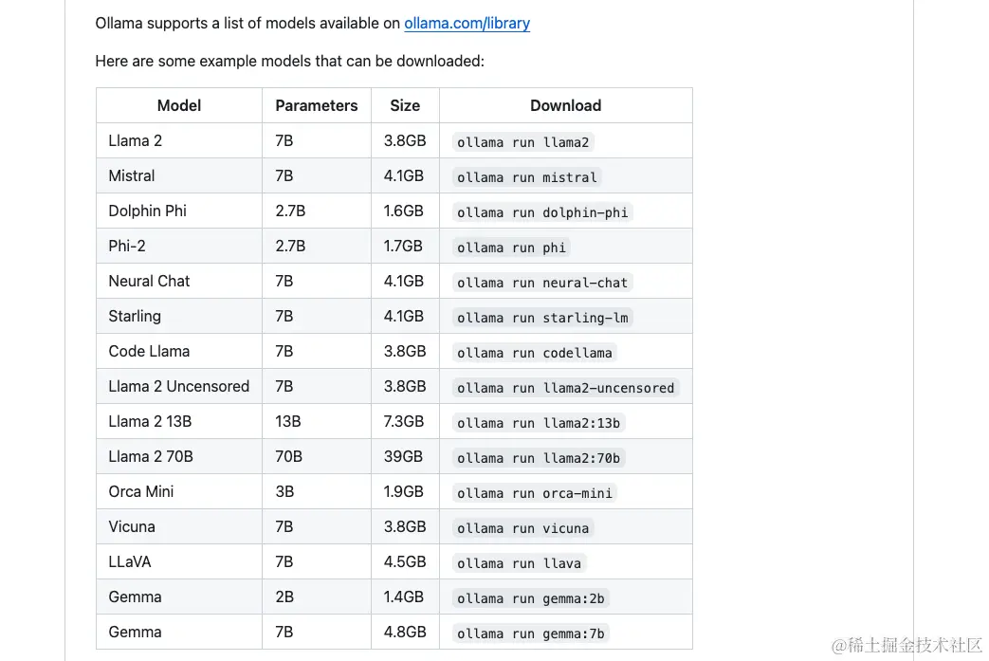Click 'Here are some example models' sentence
Screen dimensions: 989x661
point(289,62)
